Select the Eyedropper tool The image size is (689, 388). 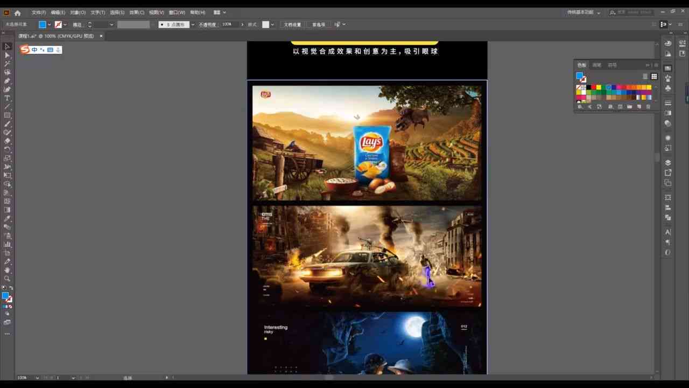coord(8,219)
